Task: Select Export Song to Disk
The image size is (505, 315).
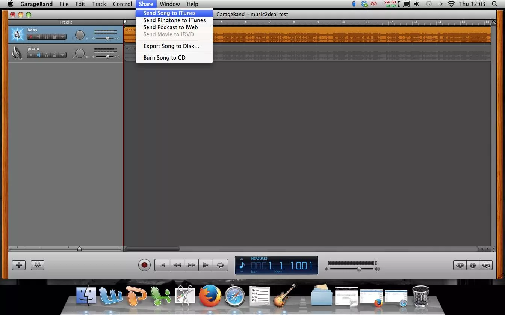Action: tap(171, 46)
